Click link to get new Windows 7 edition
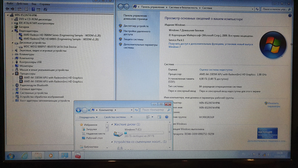 [x=211, y=45]
